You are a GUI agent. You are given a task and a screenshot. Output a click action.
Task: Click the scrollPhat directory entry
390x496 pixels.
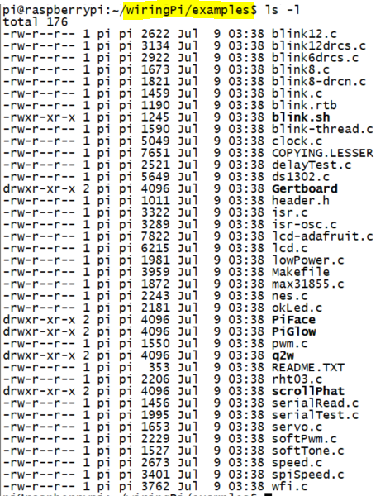point(308,391)
